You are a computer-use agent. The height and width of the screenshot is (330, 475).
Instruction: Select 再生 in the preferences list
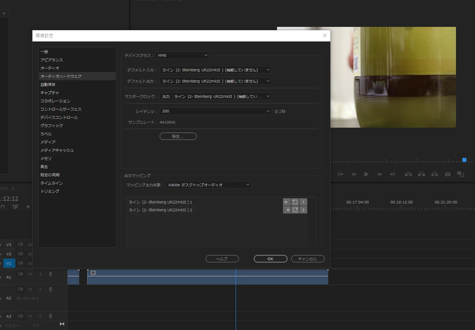click(77, 166)
